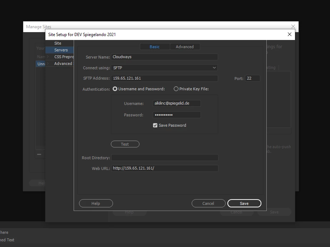Expand CSS Preprocessors category

48,57
